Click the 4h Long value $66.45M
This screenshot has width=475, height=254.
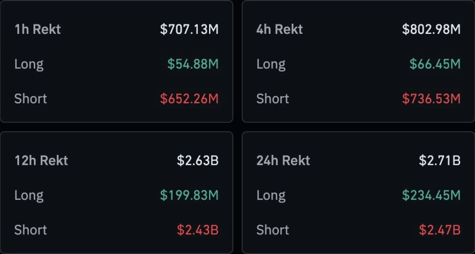click(x=435, y=64)
